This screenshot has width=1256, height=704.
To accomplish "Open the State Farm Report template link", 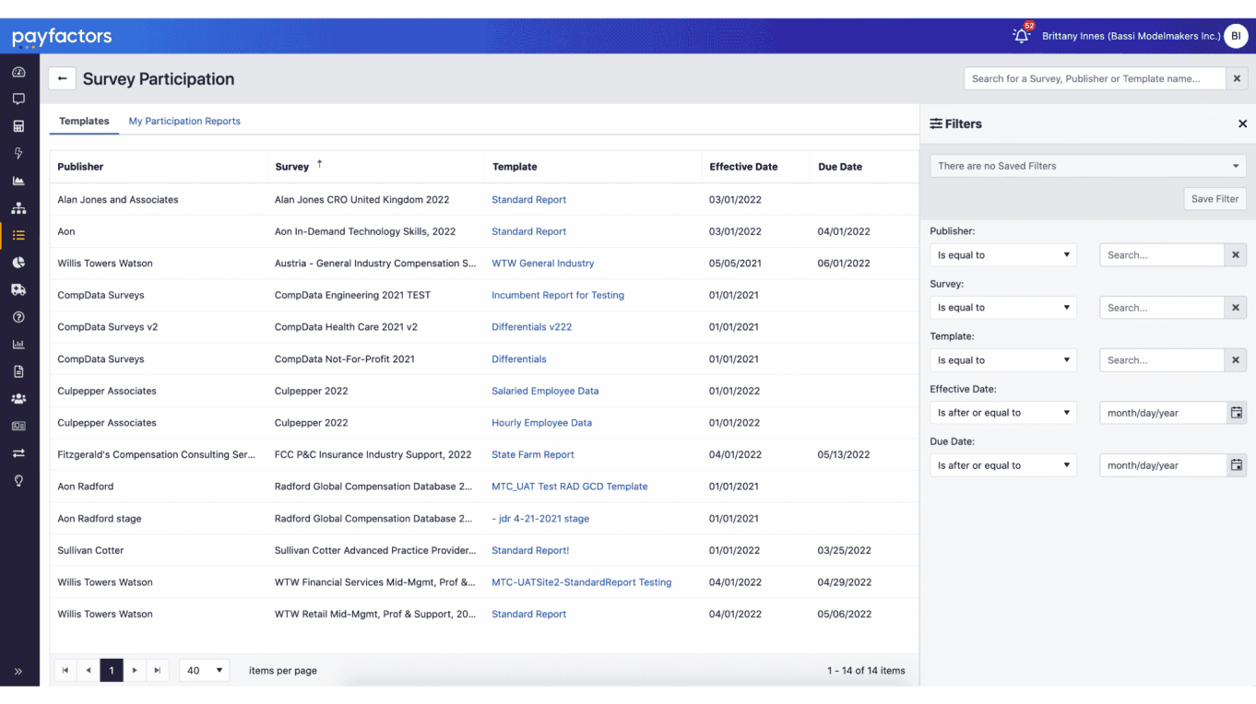I will click(532, 454).
